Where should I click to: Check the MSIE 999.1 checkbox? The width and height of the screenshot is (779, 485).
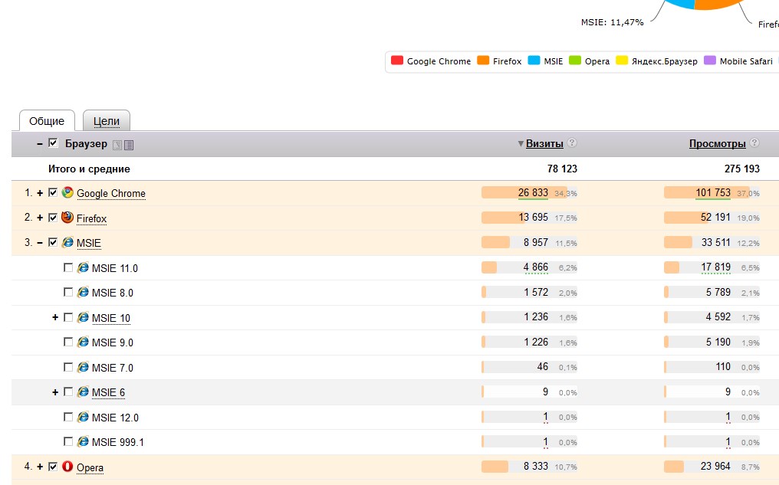(x=68, y=441)
